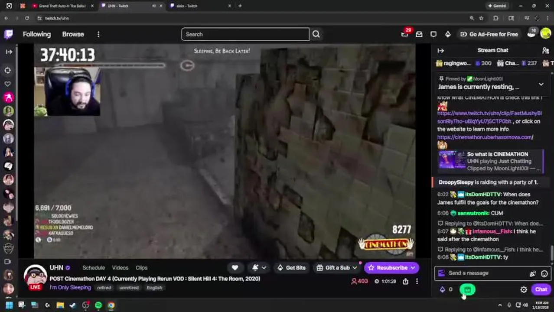Screen dimensions: 554x312
Task: Switch to the Schedule tab
Action: (94, 268)
